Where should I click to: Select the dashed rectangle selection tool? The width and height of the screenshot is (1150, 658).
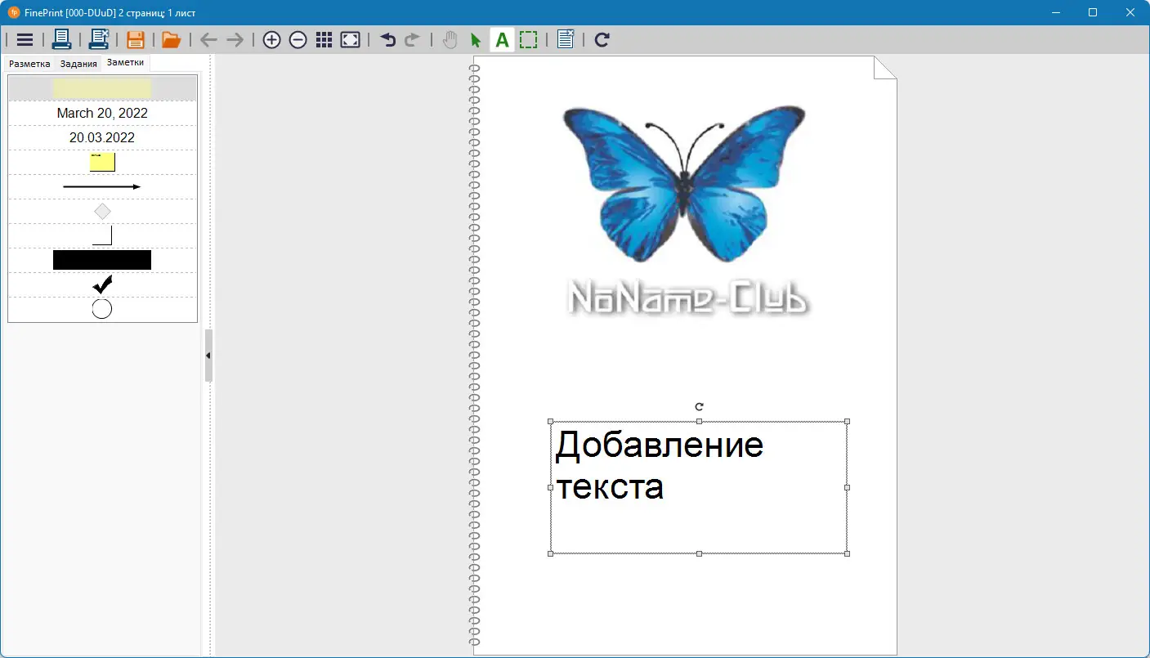529,40
